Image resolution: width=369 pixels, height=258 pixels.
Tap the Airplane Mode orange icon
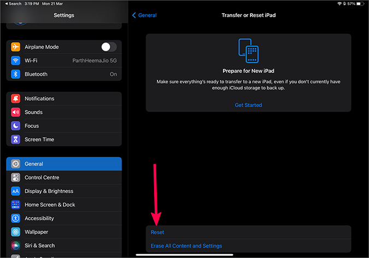tap(15, 47)
